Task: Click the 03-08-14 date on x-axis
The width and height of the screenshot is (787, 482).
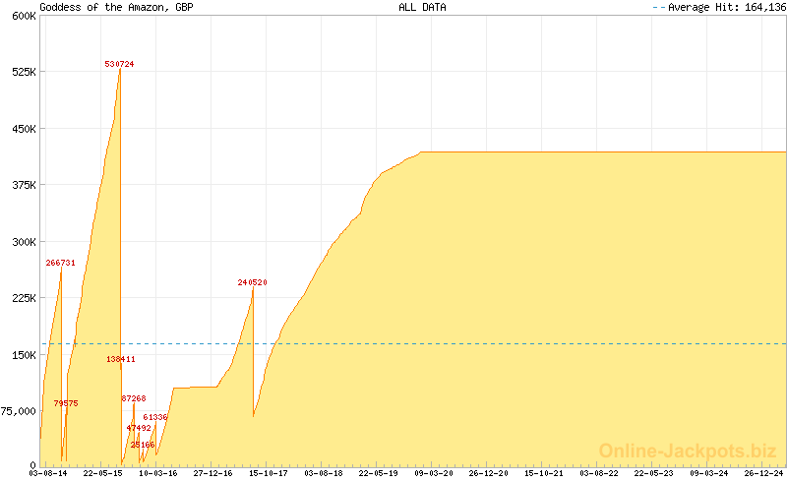Action: 47,473
